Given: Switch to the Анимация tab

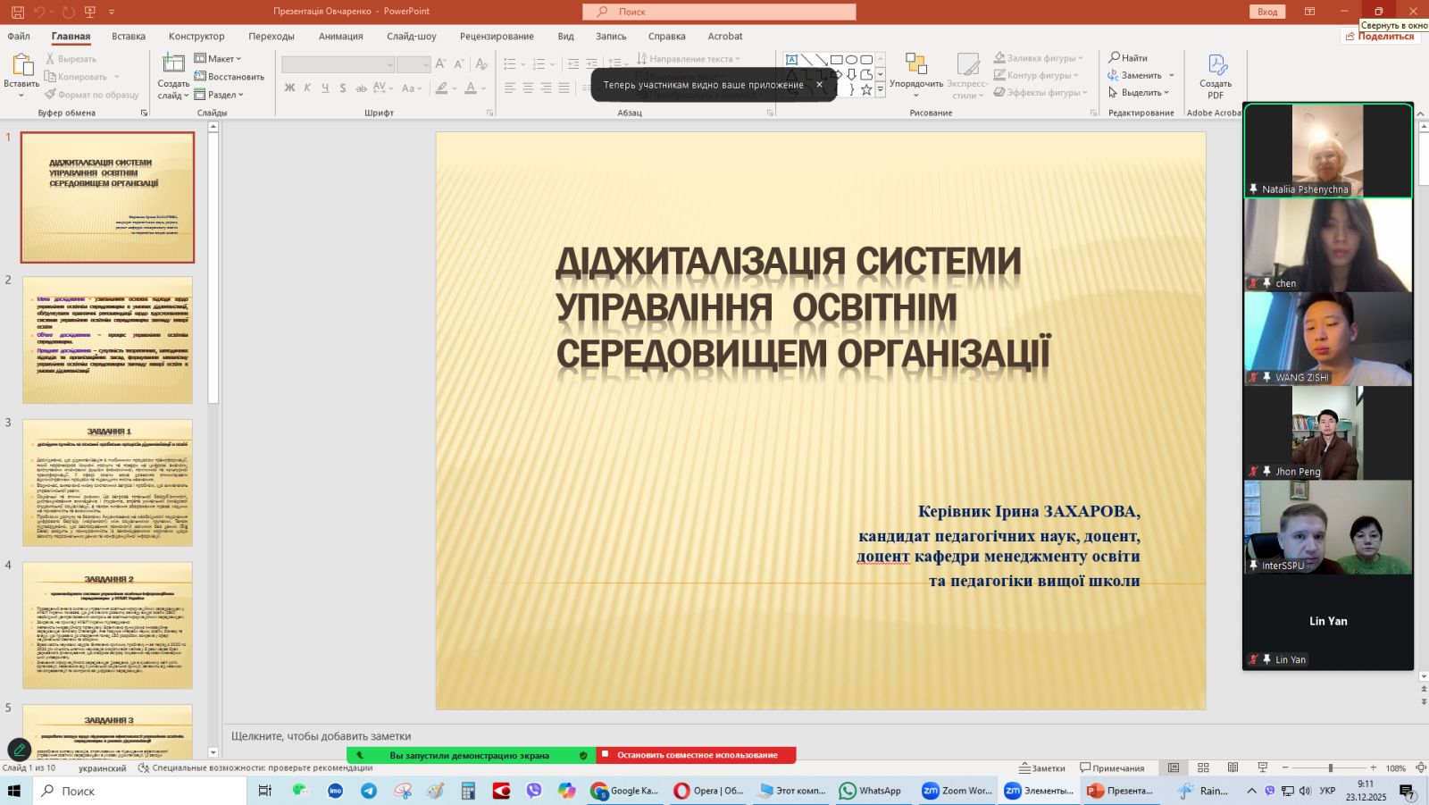Looking at the screenshot, I should pos(340,37).
